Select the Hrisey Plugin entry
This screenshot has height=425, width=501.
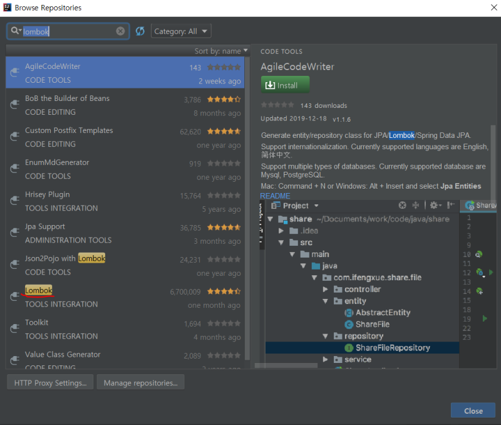(x=125, y=201)
